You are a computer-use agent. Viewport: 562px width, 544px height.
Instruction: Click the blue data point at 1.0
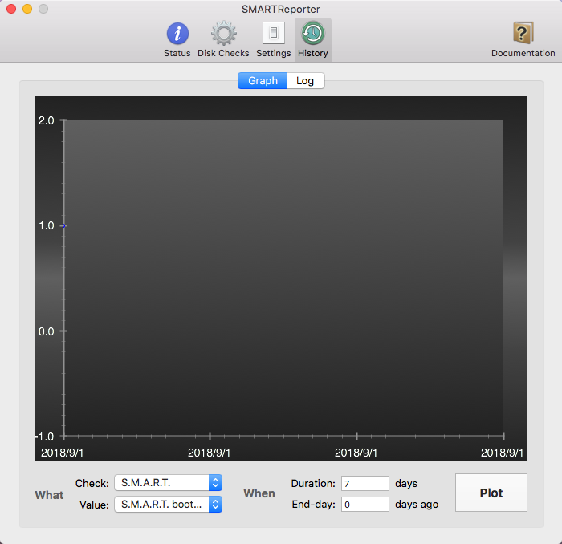[64, 225]
